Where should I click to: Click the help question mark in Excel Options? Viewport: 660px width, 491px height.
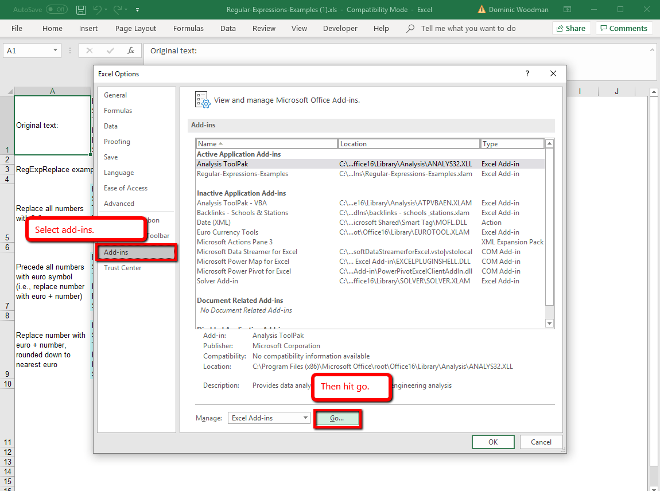point(527,73)
